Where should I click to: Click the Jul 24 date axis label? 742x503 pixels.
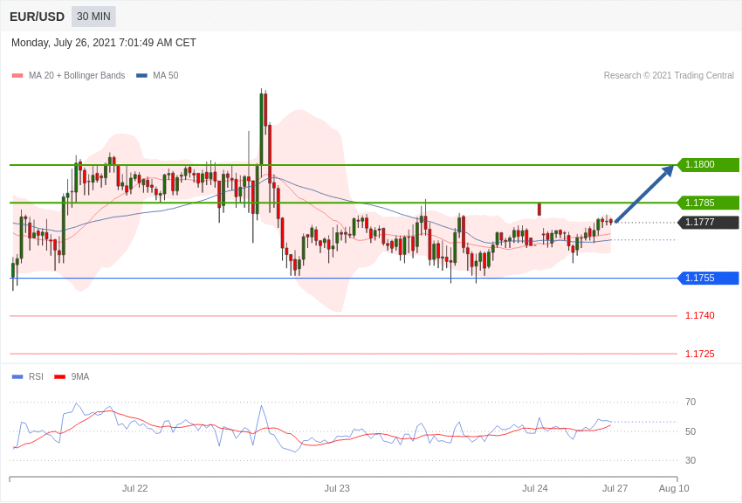click(x=535, y=488)
